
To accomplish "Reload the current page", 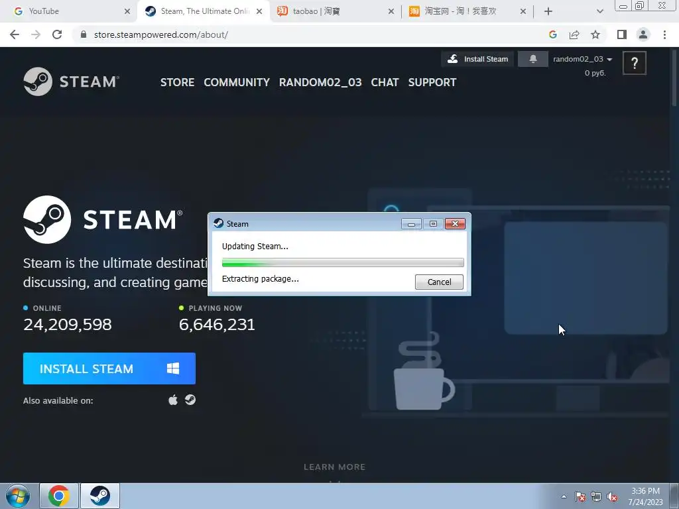I will click(x=57, y=34).
